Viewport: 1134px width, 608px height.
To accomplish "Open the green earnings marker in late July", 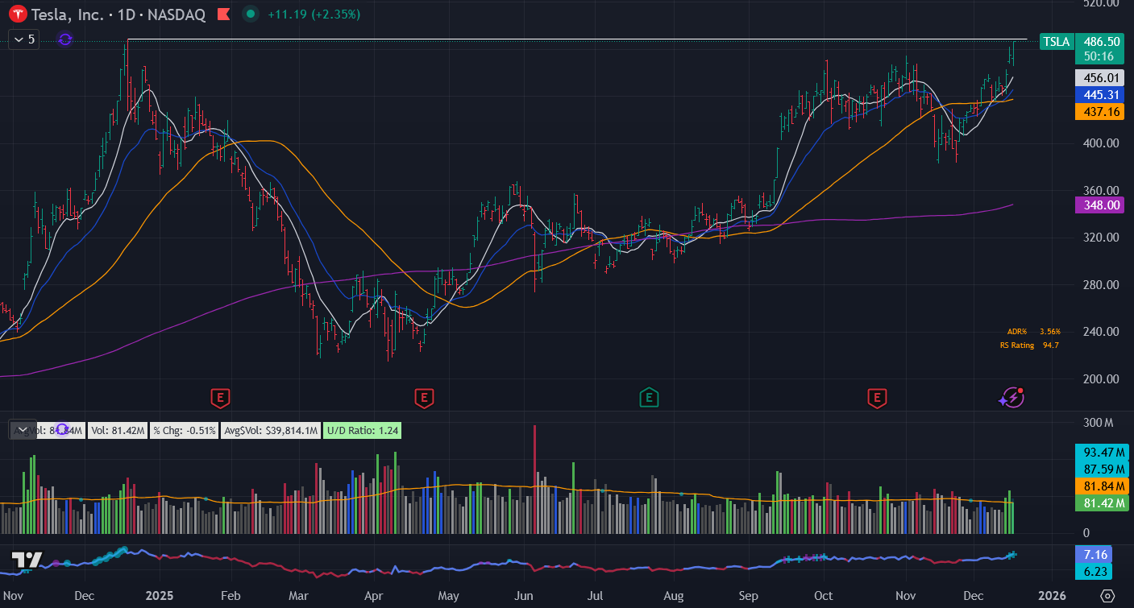I will click(648, 397).
